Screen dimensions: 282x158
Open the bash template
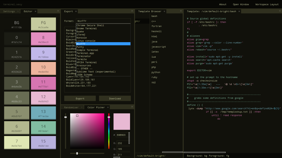pos(154,16)
